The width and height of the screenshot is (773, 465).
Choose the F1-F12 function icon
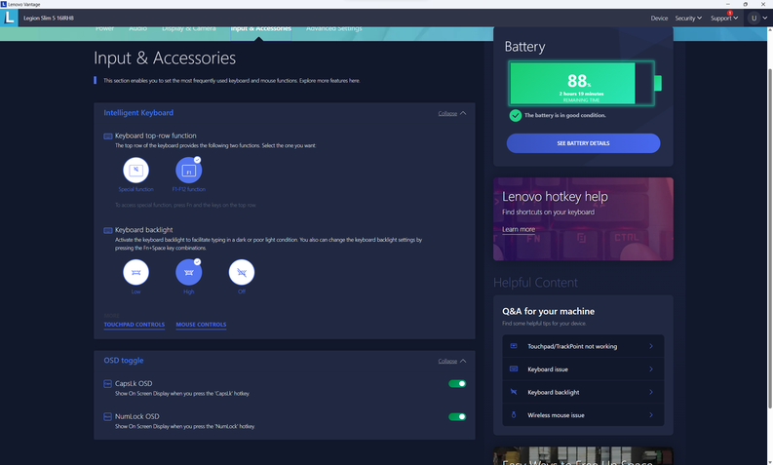(189, 171)
